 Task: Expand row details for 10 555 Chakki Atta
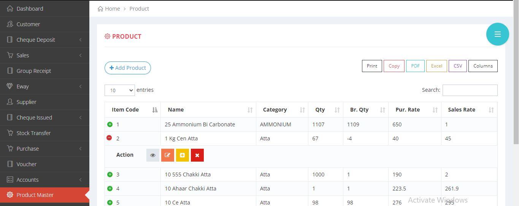coord(110,175)
